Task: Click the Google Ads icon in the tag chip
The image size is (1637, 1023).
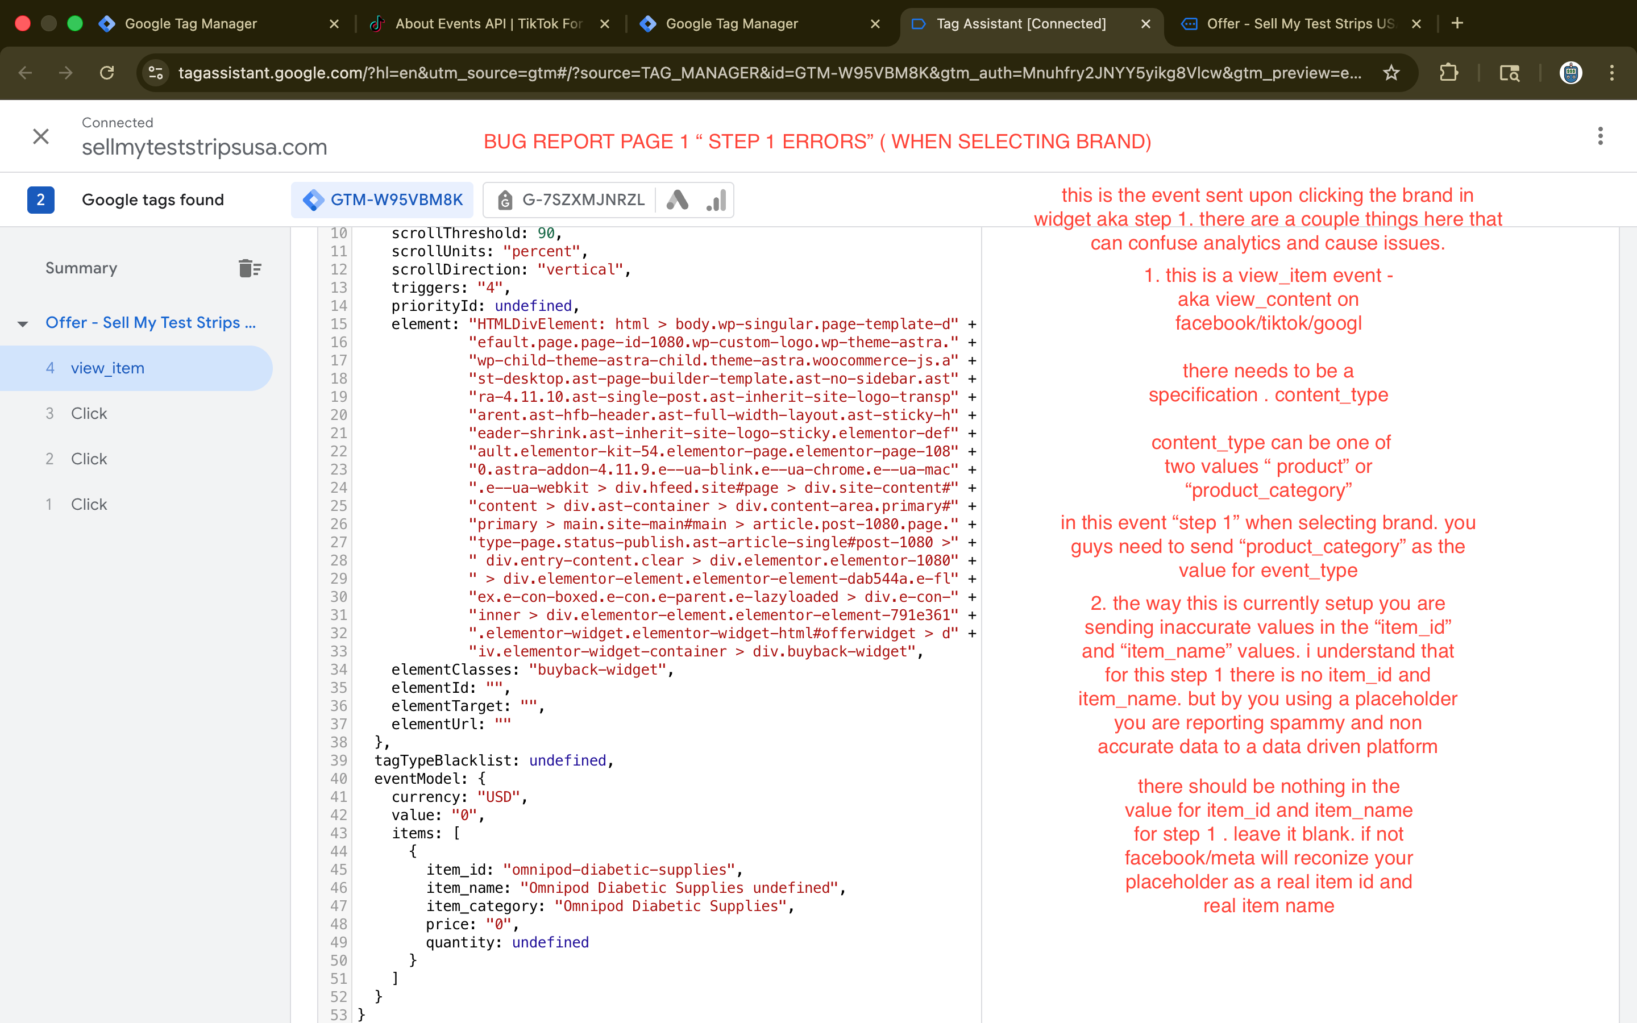Action: 677,200
